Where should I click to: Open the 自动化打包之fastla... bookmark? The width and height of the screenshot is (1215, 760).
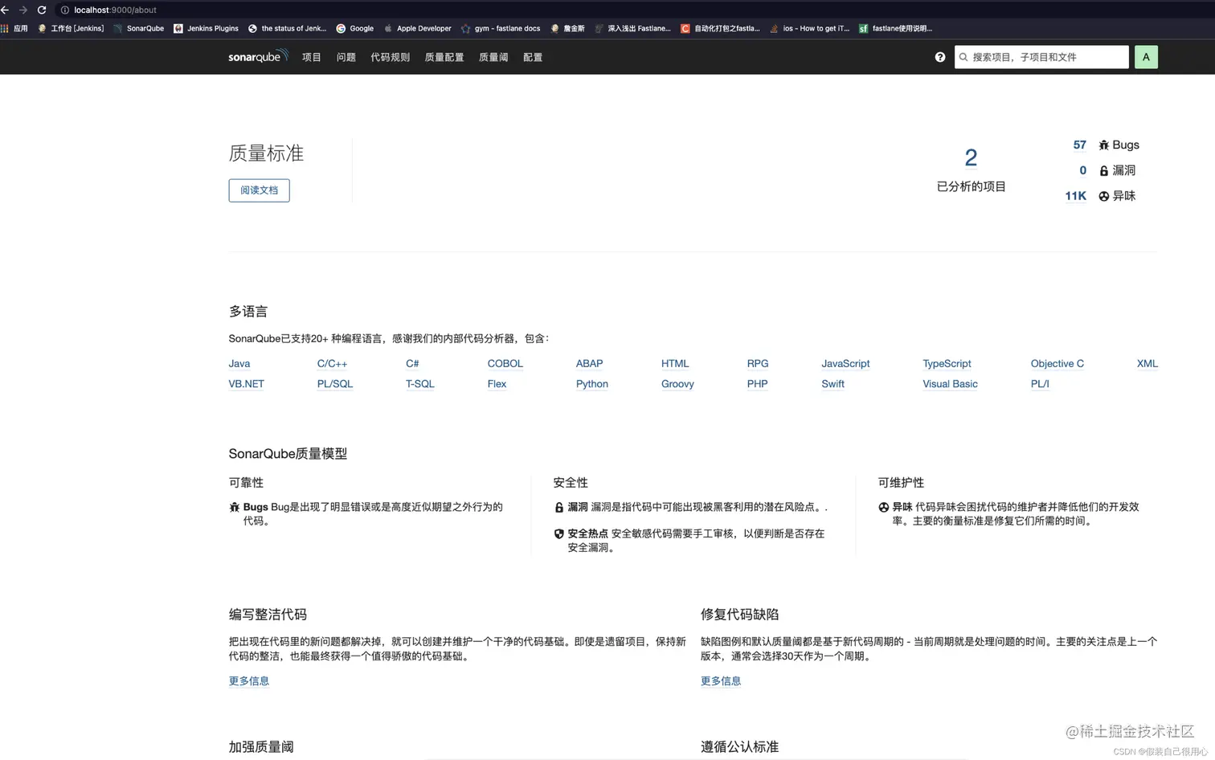tap(720, 28)
